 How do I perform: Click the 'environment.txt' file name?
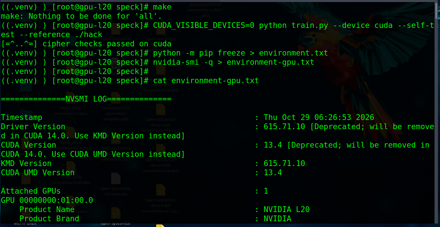click(x=294, y=53)
